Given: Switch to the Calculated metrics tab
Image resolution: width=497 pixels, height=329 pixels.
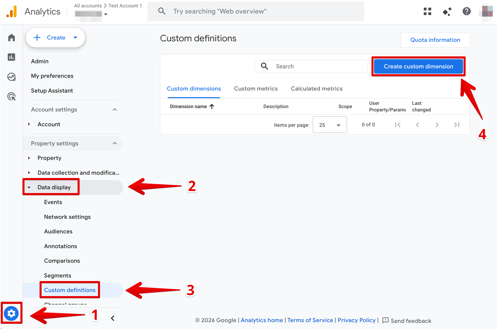Looking at the screenshot, I should coord(317,88).
